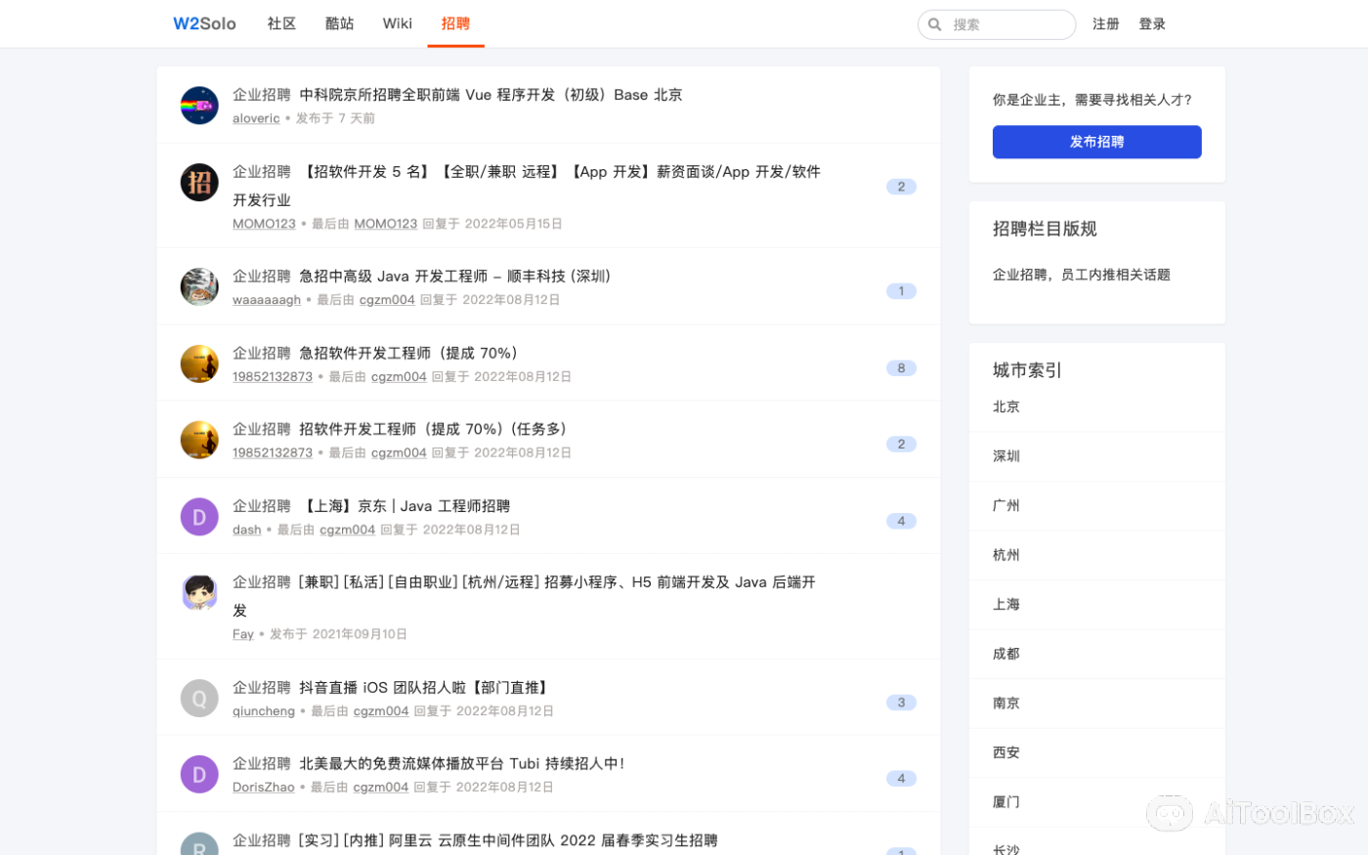Click aloveric's rainbow cat avatar
This screenshot has width=1368, height=855.
click(x=199, y=106)
